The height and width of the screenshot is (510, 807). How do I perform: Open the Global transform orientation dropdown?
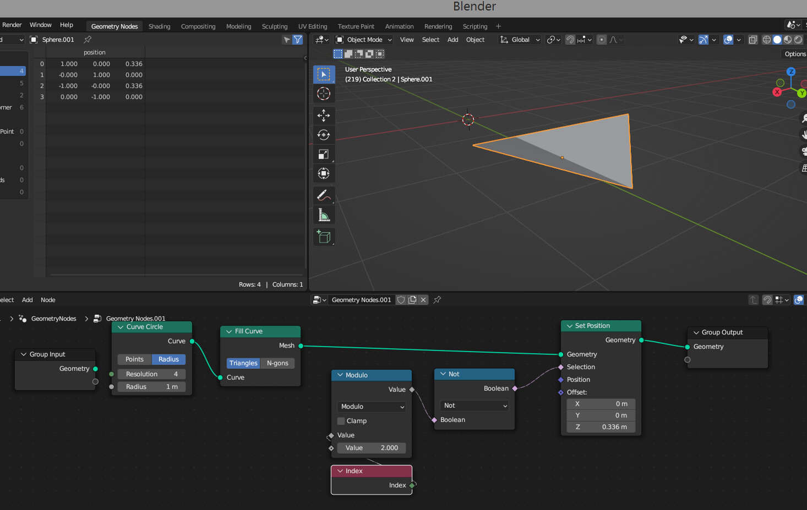click(x=520, y=40)
